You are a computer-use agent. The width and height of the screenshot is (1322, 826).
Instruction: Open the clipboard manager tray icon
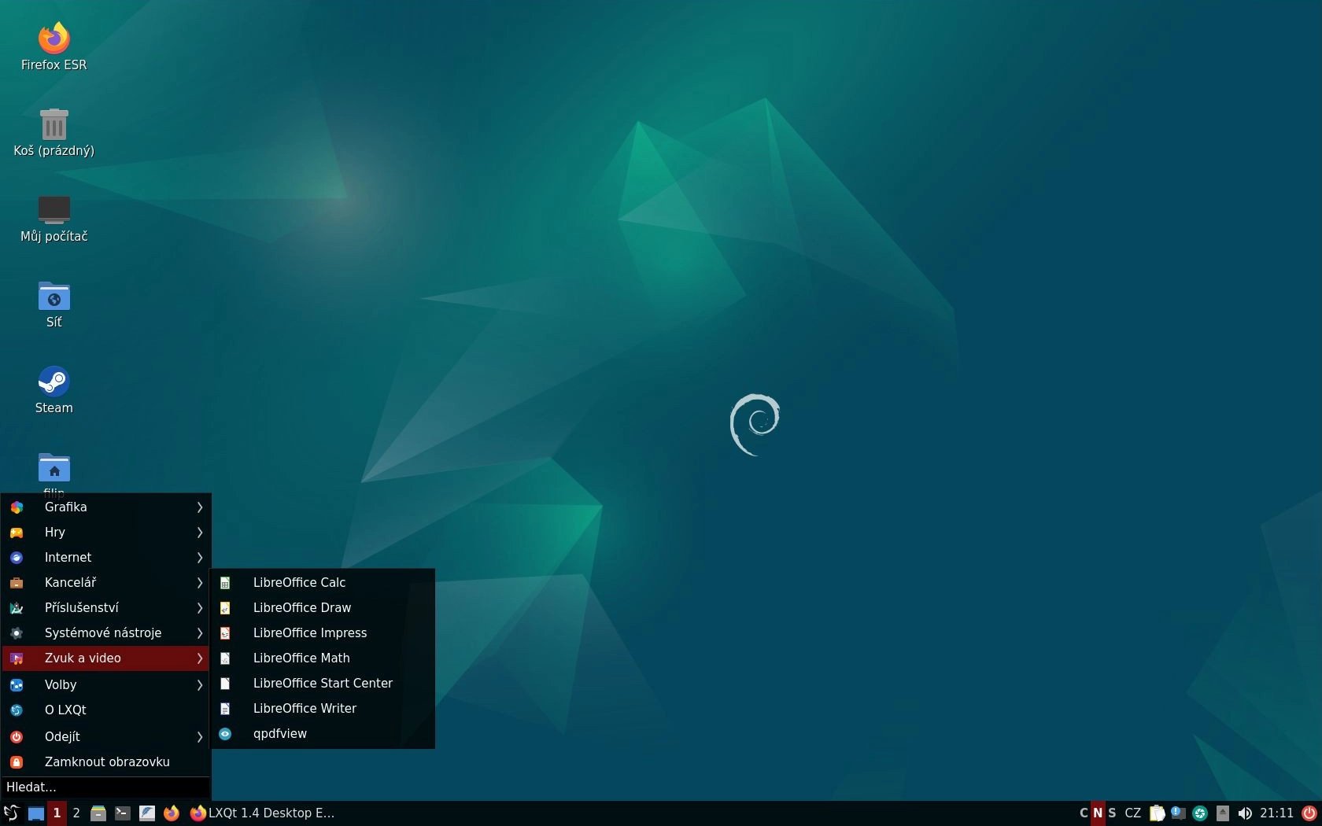click(1157, 813)
